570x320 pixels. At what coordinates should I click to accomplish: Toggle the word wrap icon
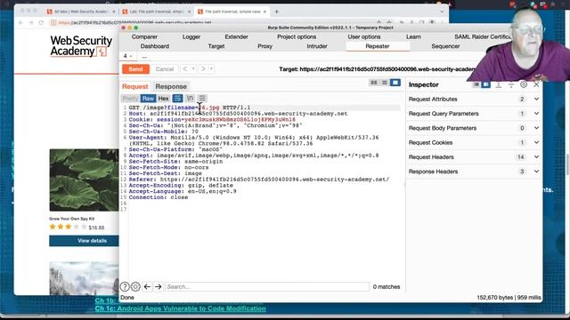(x=177, y=99)
